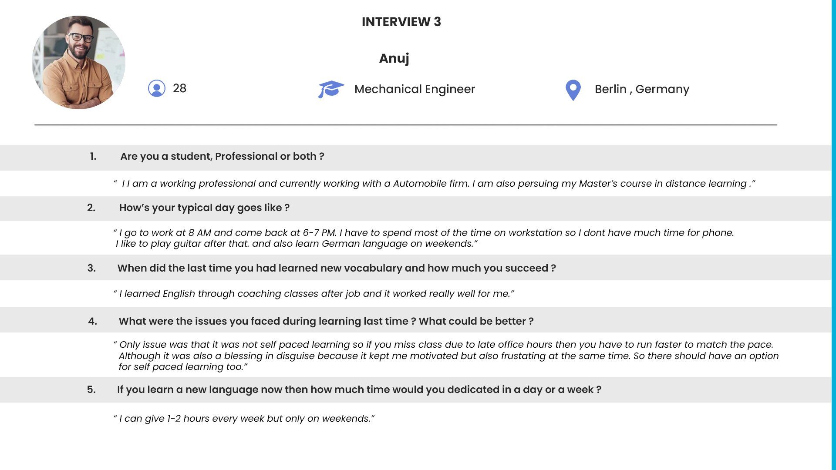Click the blue location pin icon
This screenshot has width=836, height=470.
[x=573, y=90]
